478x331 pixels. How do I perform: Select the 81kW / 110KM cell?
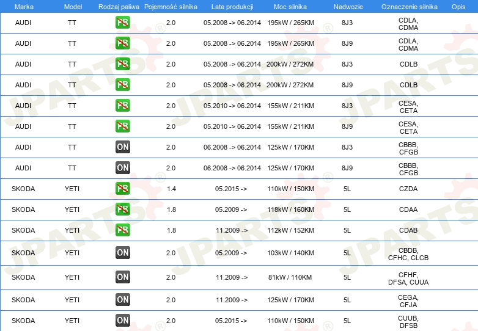click(x=290, y=277)
